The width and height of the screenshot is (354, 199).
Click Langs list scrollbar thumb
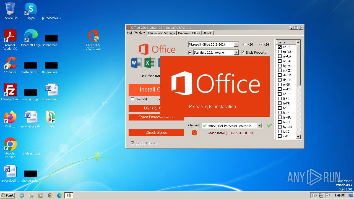tap(298, 65)
